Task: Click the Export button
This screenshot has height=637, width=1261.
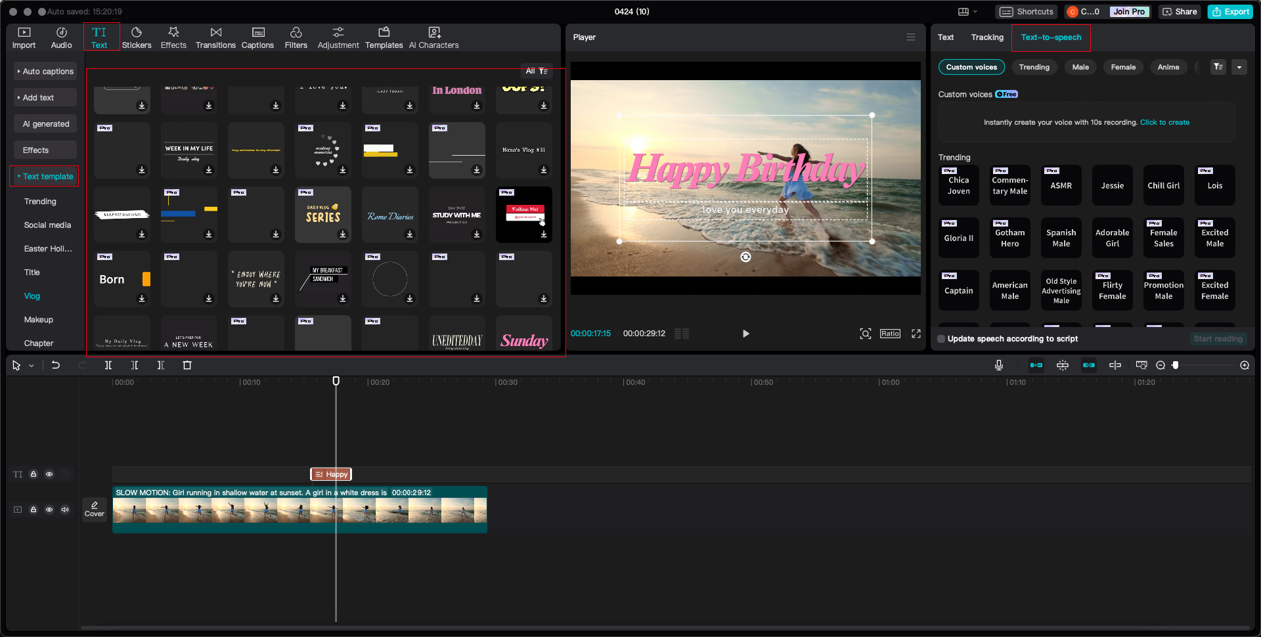Action: click(x=1231, y=12)
